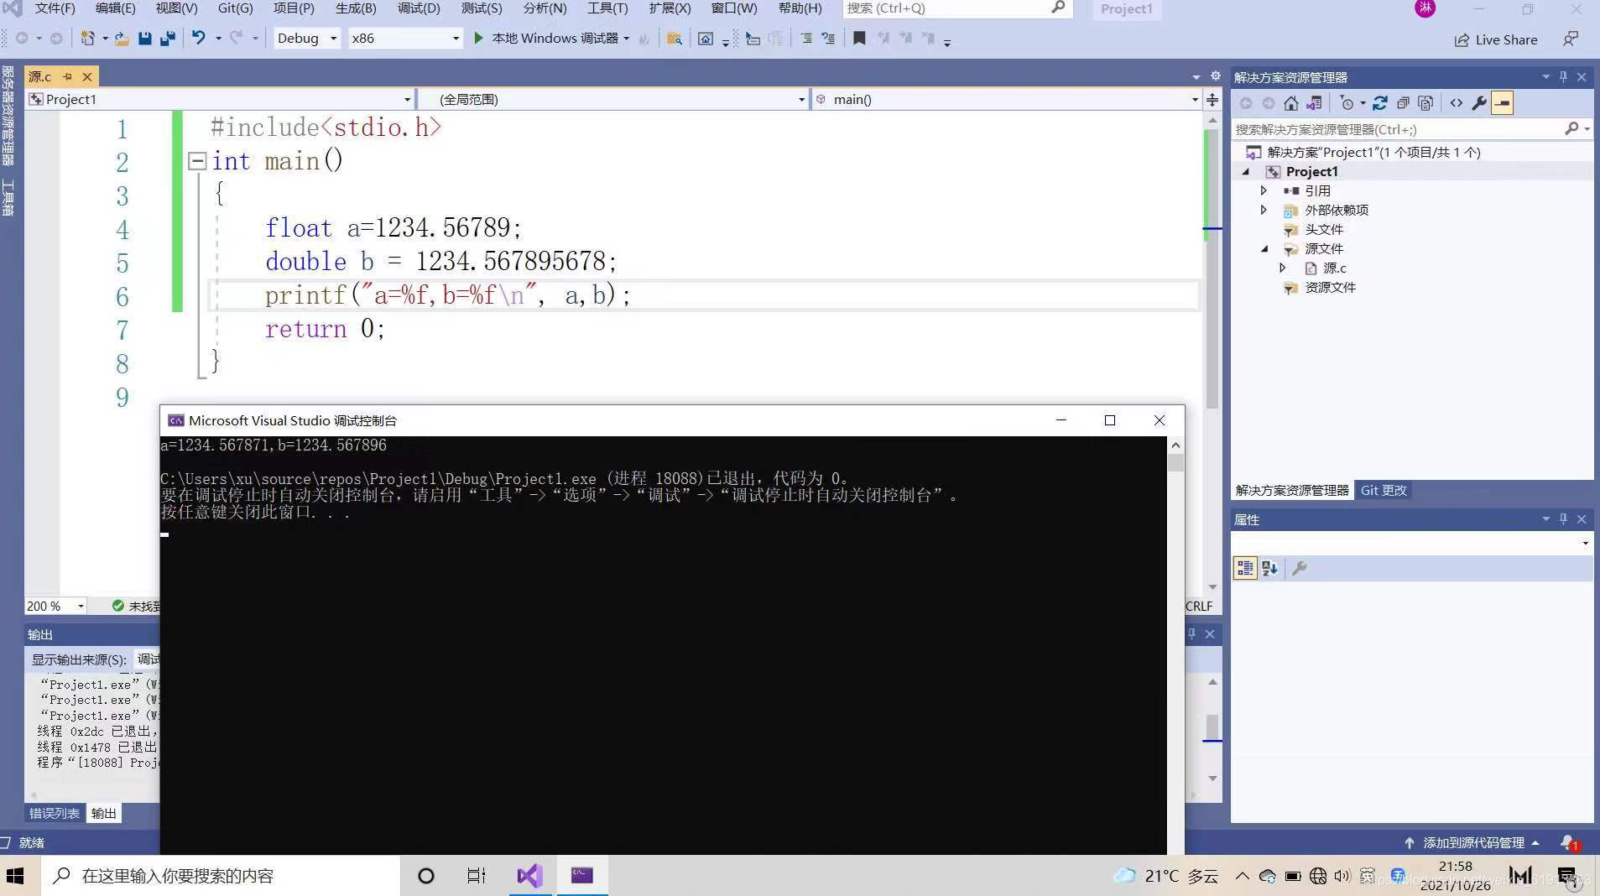Click the pending changes filter clock icon
The width and height of the screenshot is (1600, 896).
(1347, 103)
